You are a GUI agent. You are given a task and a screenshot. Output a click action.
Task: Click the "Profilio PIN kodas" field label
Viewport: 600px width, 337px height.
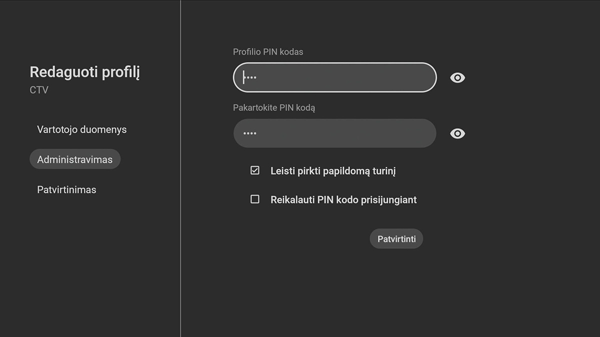point(268,52)
